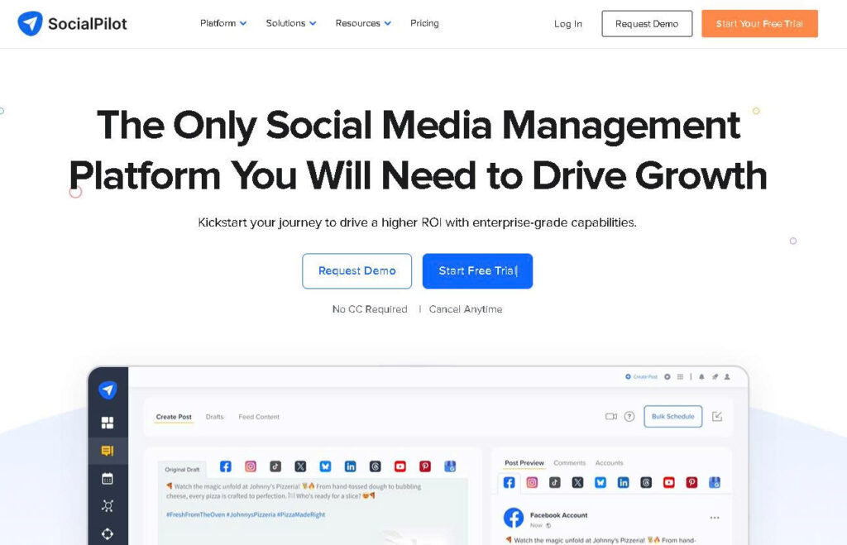Click the video camera icon beside Bulk Schedule

click(x=611, y=417)
